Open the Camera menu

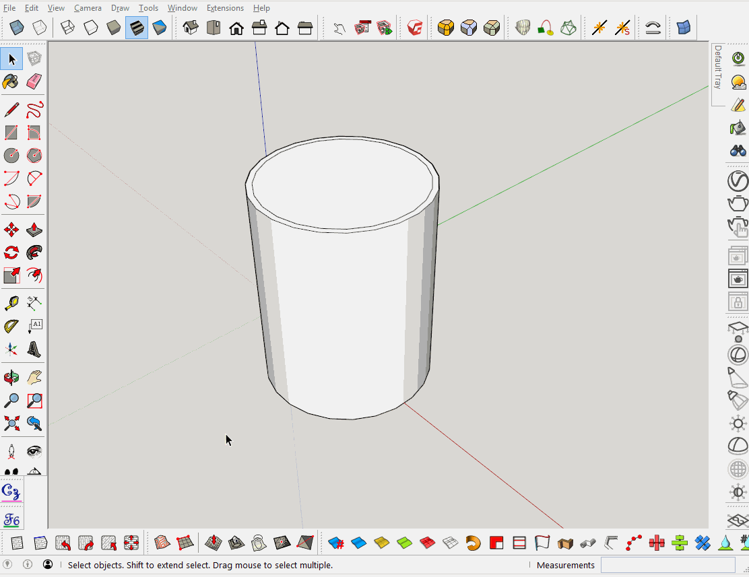88,7
